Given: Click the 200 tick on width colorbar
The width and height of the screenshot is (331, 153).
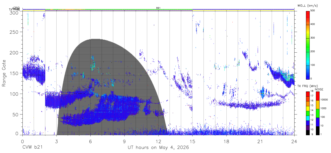Looking at the screenshot, I should tap(313, 51).
